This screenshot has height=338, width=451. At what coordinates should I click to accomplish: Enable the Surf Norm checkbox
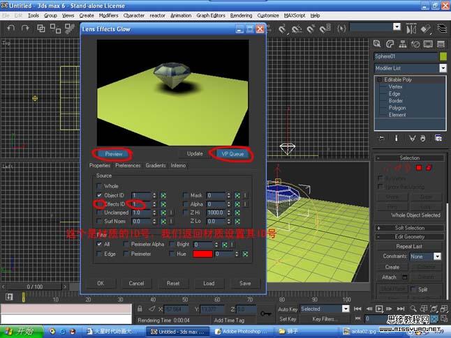100,222
